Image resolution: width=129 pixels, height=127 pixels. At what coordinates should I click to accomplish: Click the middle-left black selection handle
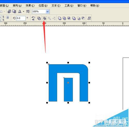[x=47, y=83]
